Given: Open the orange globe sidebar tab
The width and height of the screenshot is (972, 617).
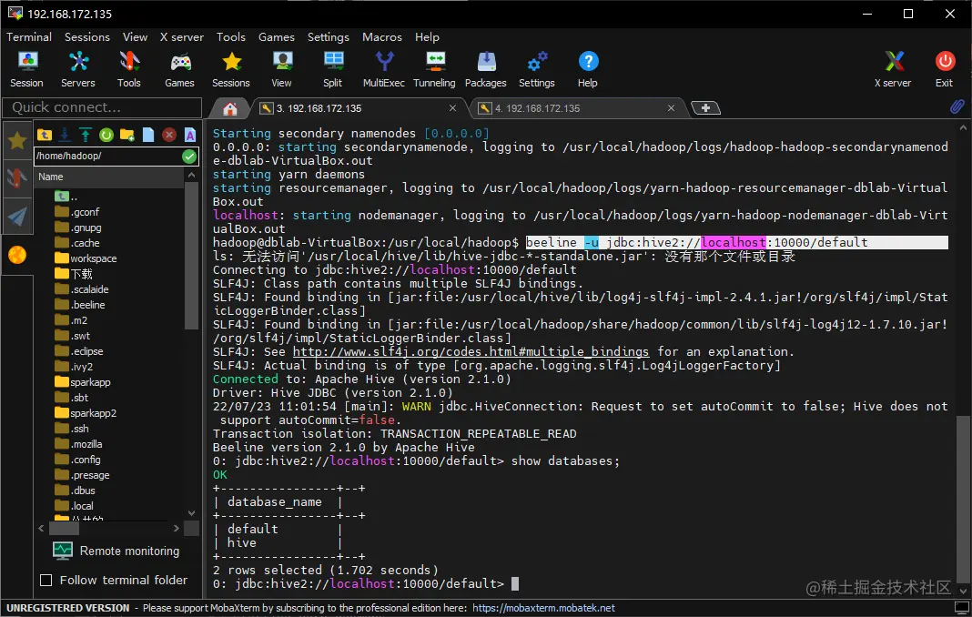Looking at the screenshot, I should point(17,254).
